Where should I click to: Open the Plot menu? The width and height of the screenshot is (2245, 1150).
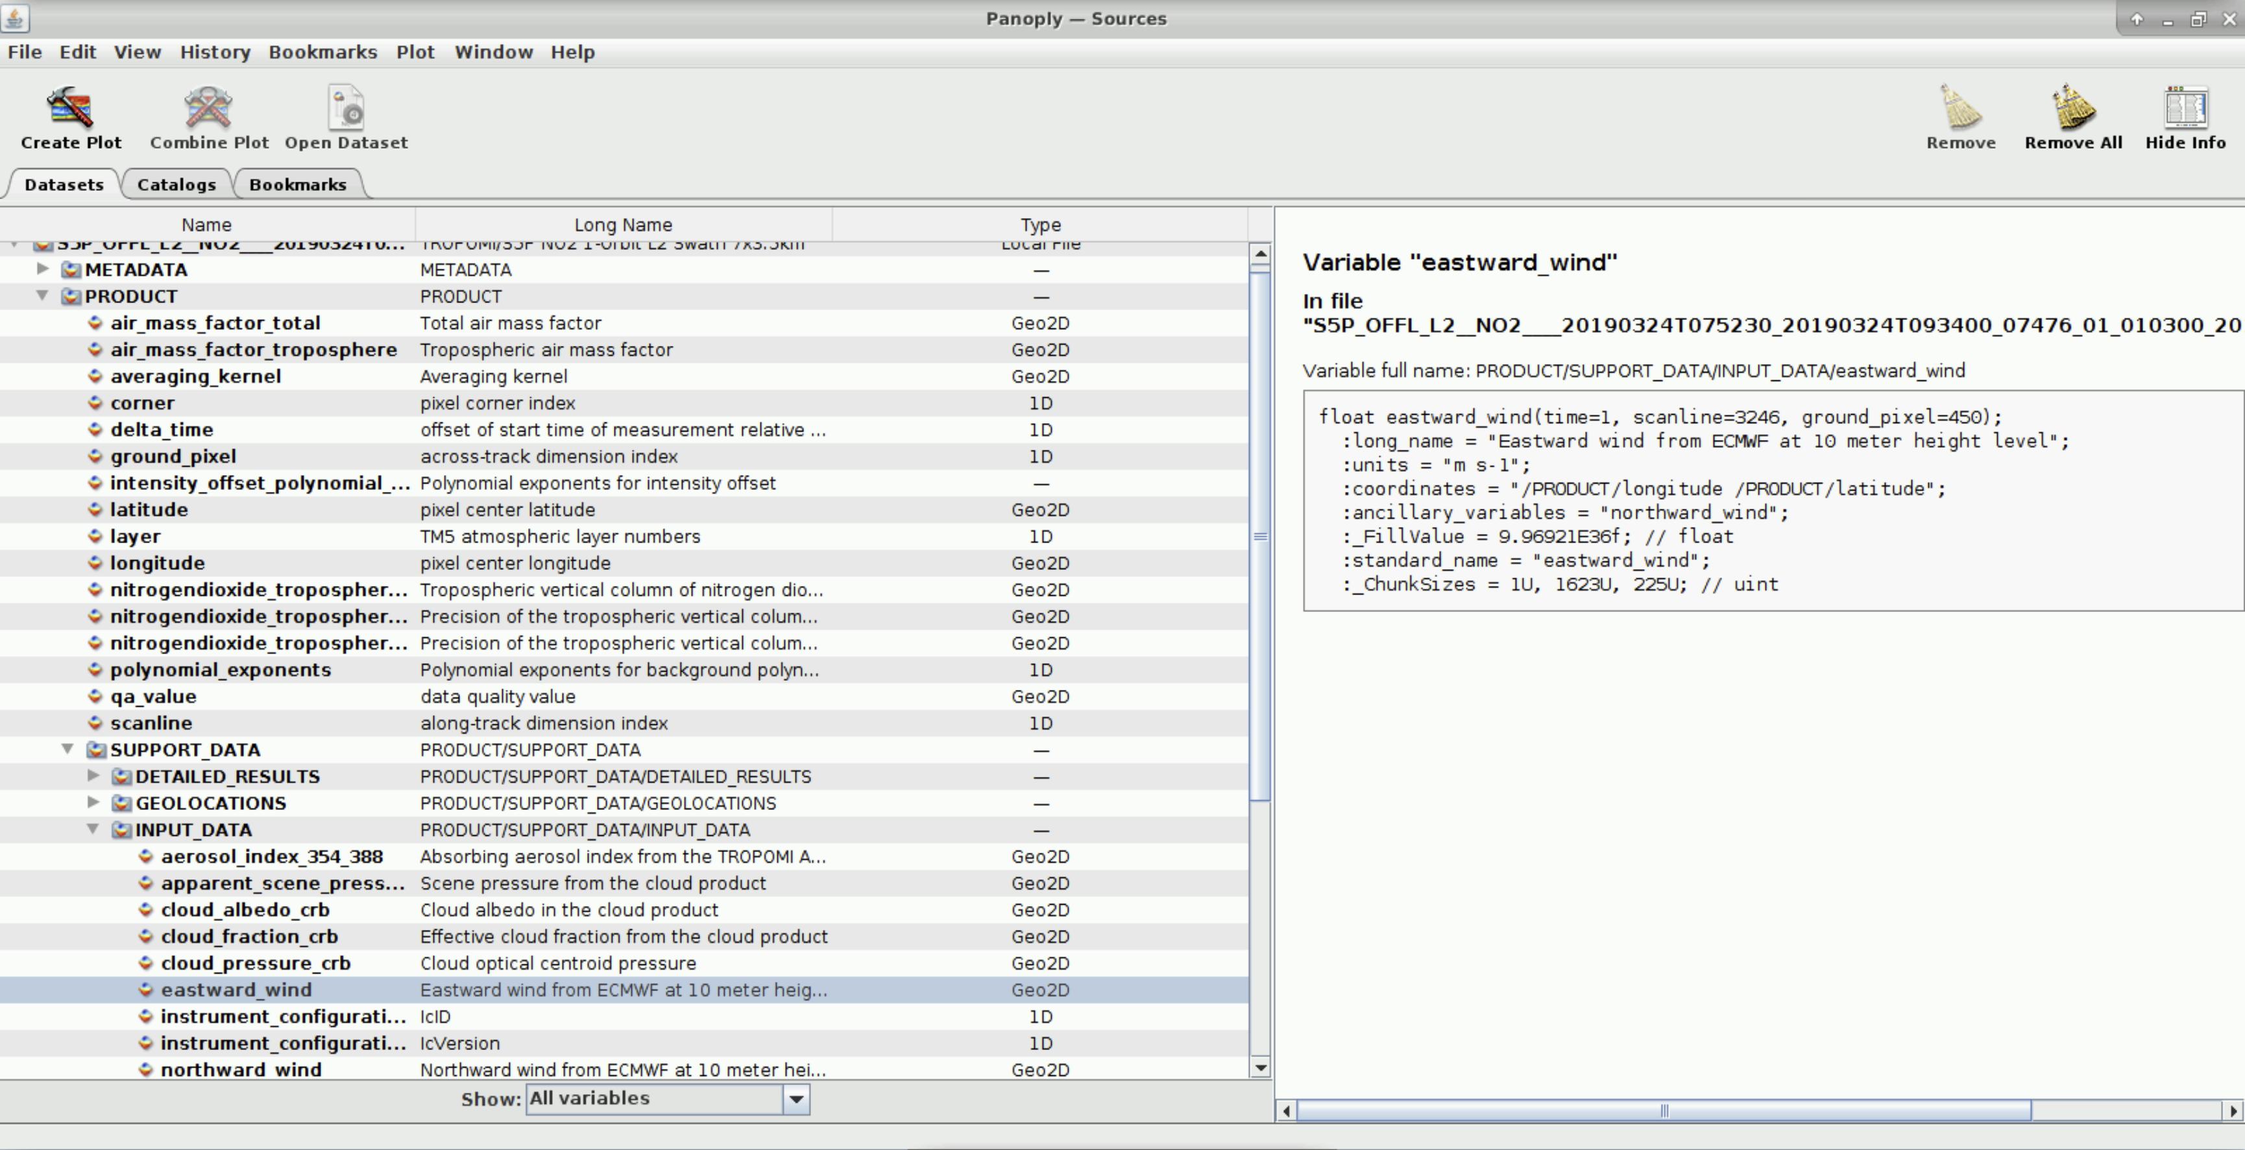[415, 51]
